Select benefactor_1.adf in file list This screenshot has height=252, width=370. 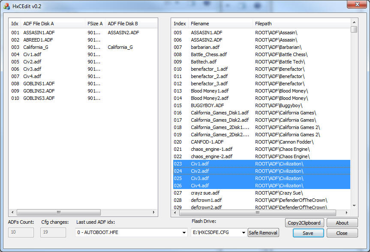pos(209,69)
